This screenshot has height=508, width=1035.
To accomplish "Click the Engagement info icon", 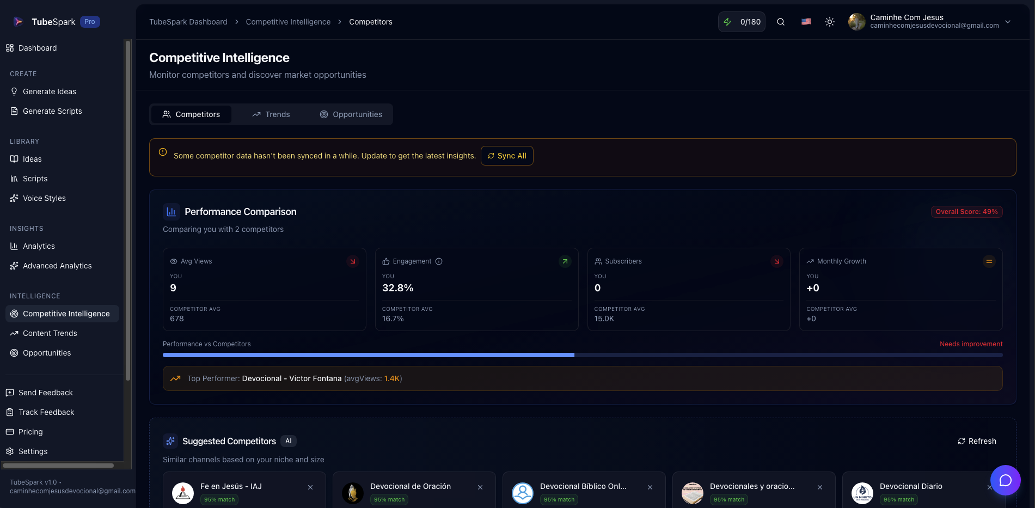I will point(439,261).
